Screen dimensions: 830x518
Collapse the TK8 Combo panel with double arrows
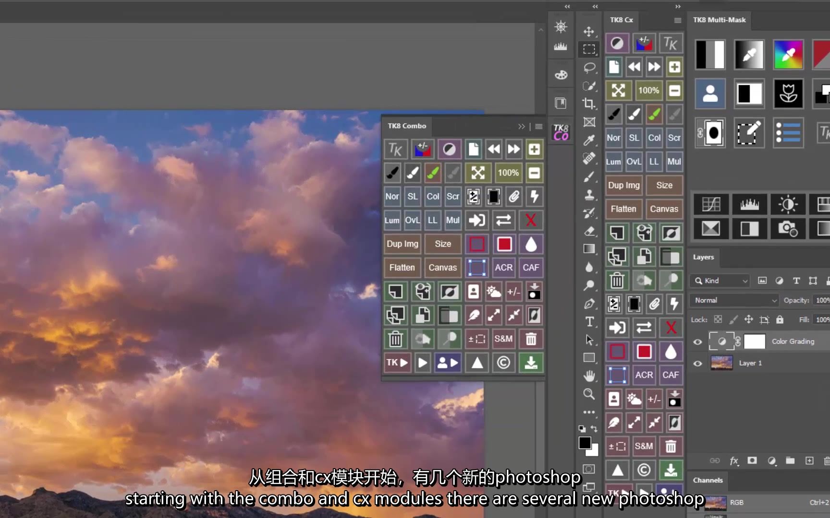coord(522,127)
